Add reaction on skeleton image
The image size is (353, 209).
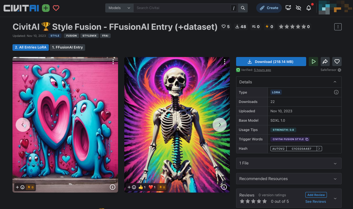[x=132, y=187]
